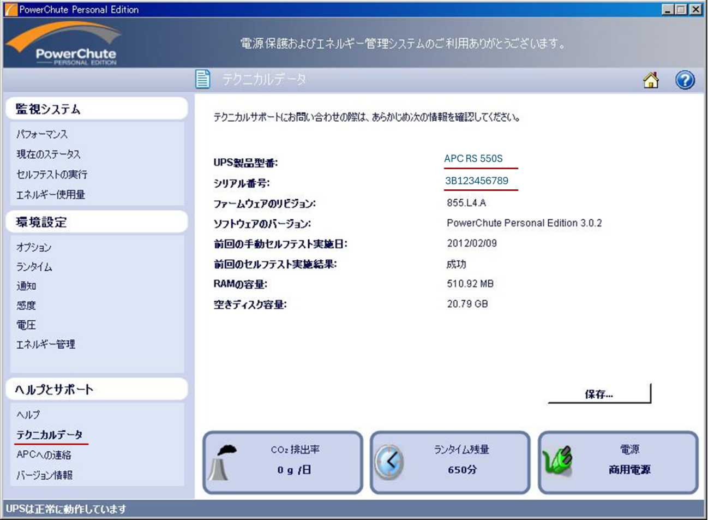This screenshot has height=520, width=708.
Task: Click the 保存... button
Action: [x=599, y=393]
